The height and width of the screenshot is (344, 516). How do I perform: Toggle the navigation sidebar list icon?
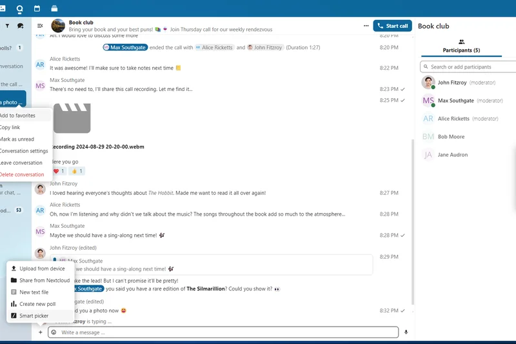click(x=40, y=26)
